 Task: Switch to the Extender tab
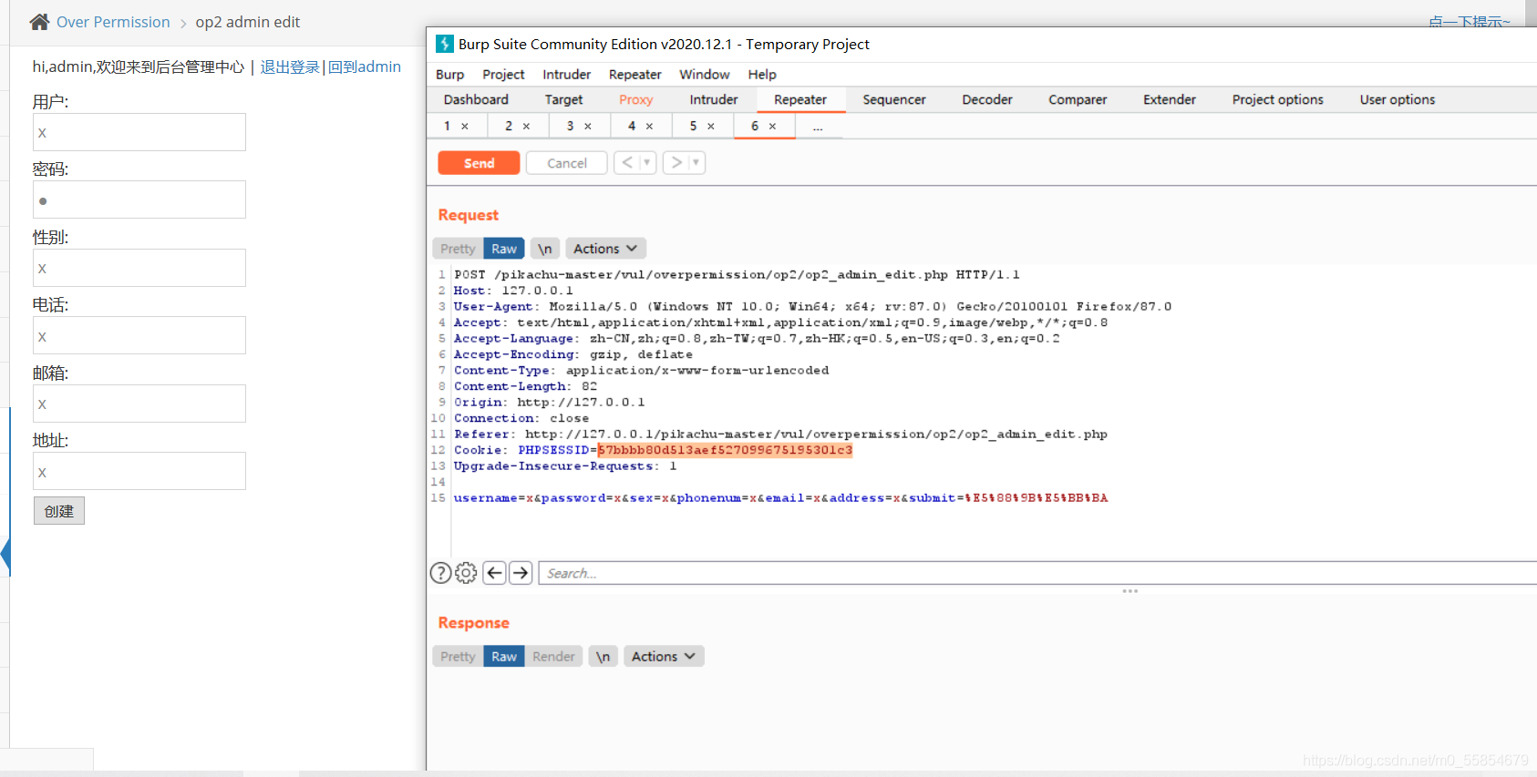point(1170,100)
